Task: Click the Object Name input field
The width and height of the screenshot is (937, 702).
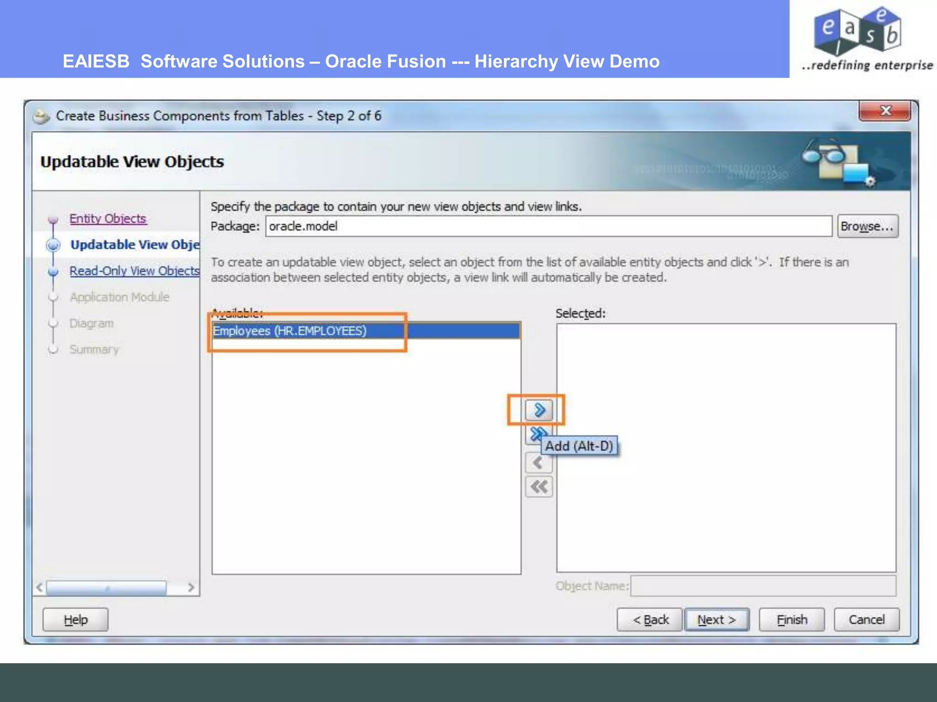Action: tap(763, 586)
